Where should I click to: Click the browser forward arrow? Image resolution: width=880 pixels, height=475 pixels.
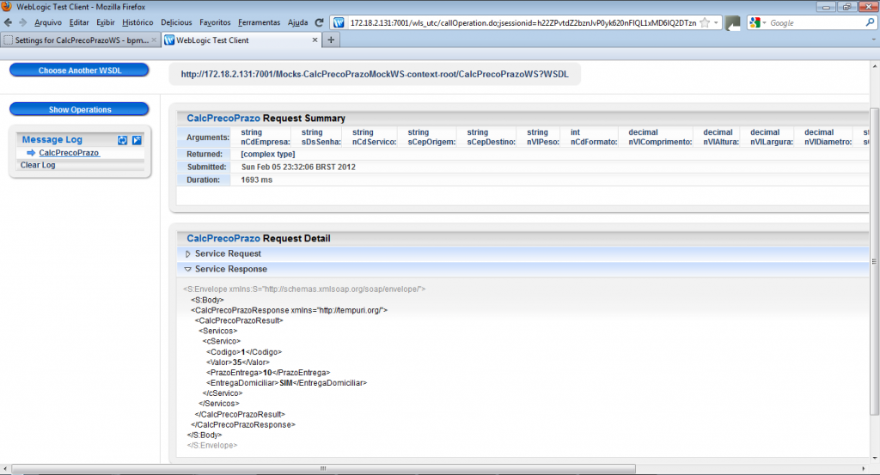coord(22,22)
